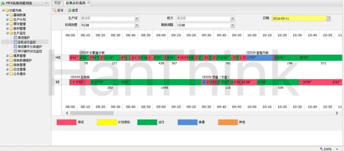Click the timeline scrollbar's left arrow
Image resolution: width=344 pixels, height=151 pixels.
(x=67, y=113)
